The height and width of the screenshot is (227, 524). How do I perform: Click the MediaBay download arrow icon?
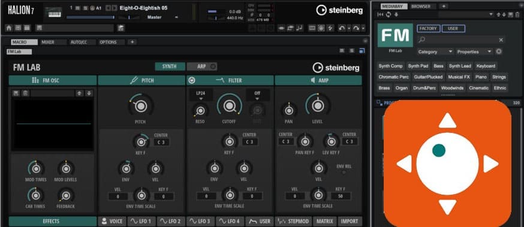[x=396, y=14]
